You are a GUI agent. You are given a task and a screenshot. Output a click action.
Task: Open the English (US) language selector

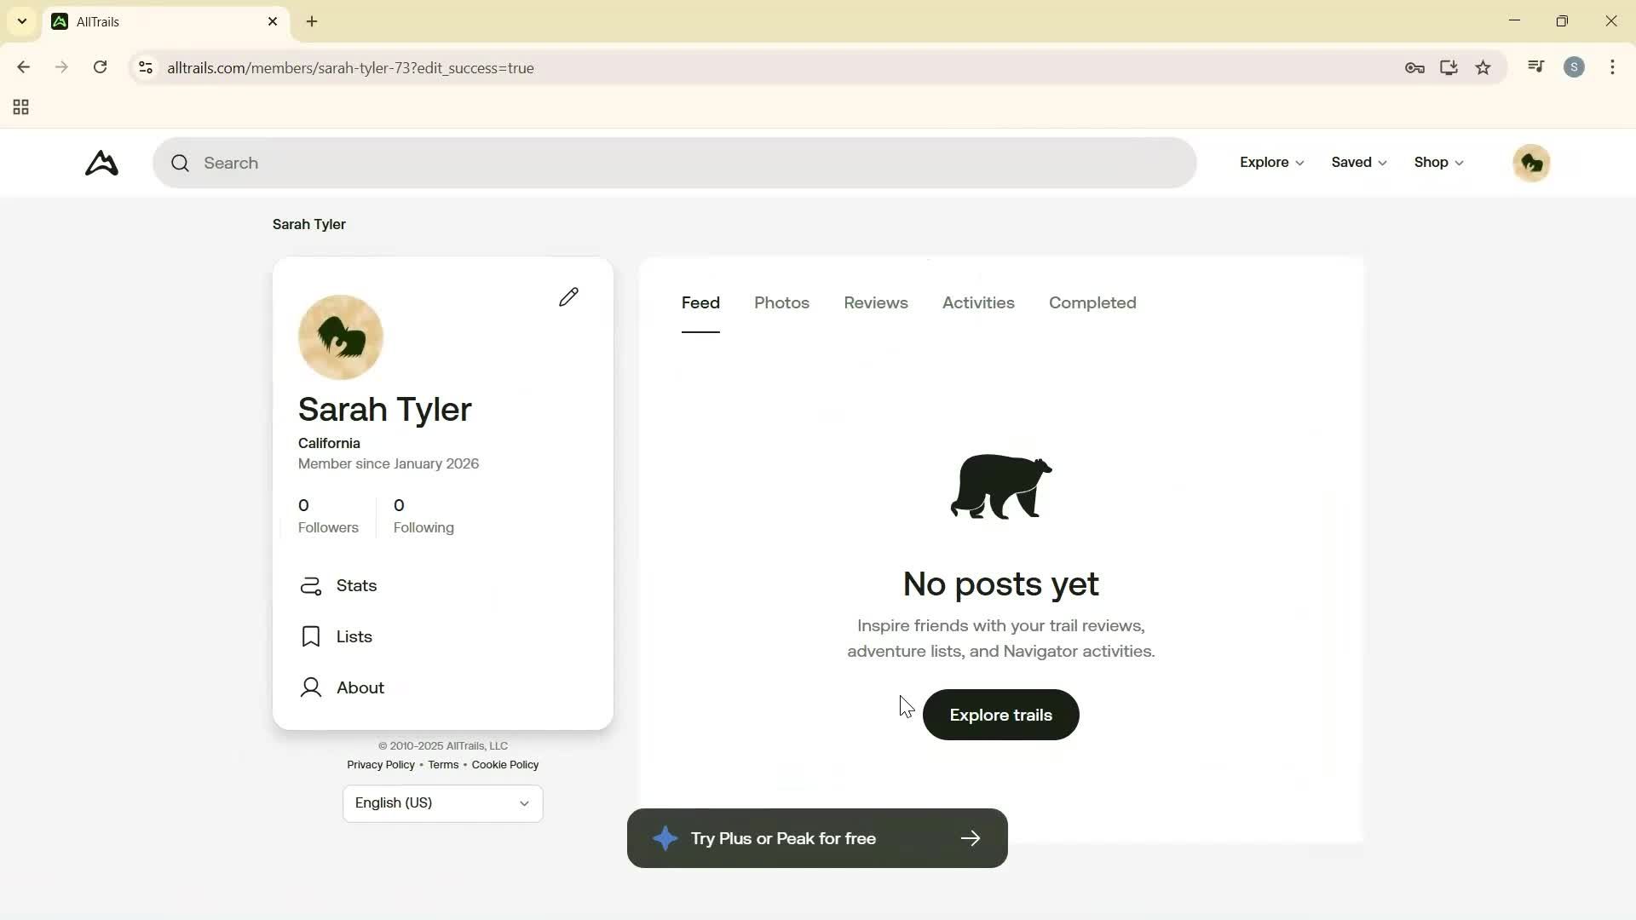point(442,803)
